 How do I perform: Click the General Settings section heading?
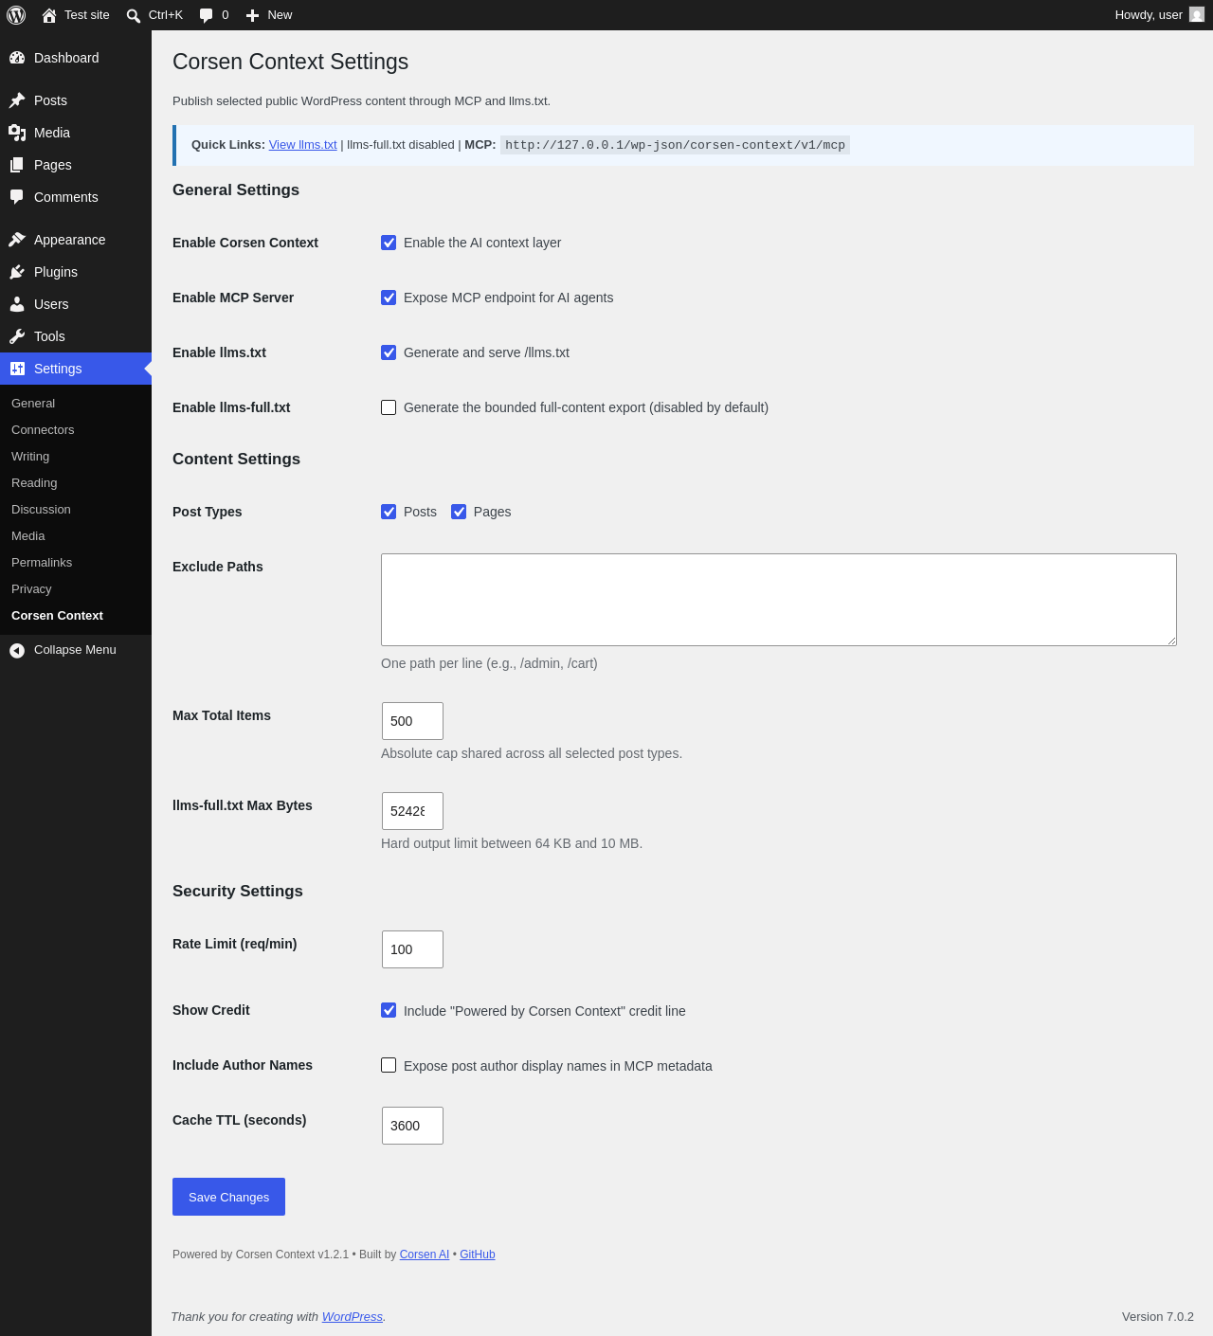(236, 190)
